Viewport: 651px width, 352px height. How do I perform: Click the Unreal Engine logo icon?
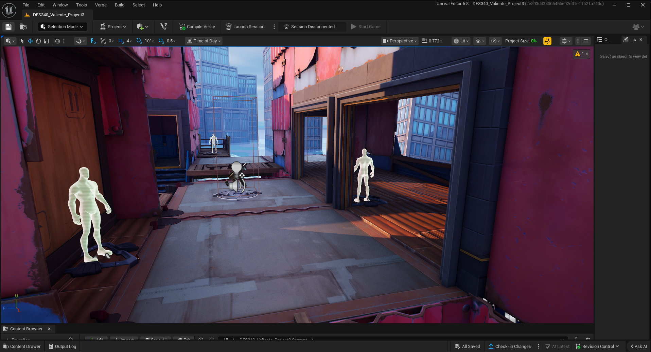coord(9,10)
